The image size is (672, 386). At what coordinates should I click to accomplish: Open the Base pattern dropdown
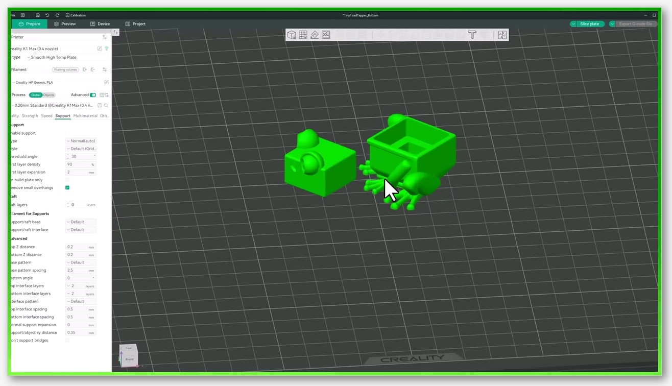(x=81, y=262)
